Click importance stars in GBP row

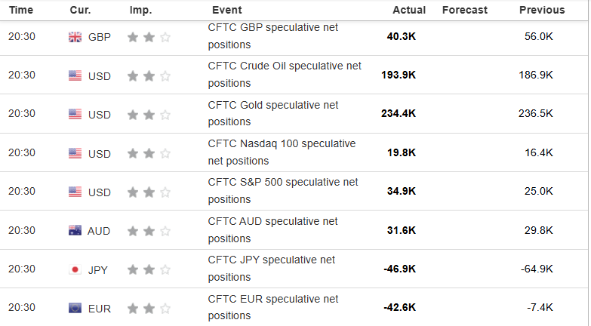tap(149, 37)
